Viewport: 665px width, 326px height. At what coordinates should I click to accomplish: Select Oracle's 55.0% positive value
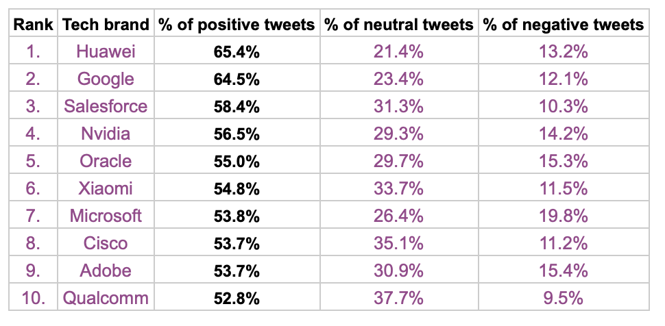point(237,162)
